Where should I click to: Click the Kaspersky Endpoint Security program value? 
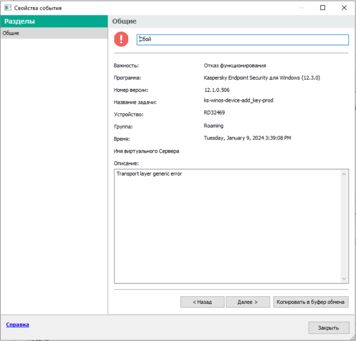[262, 78]
